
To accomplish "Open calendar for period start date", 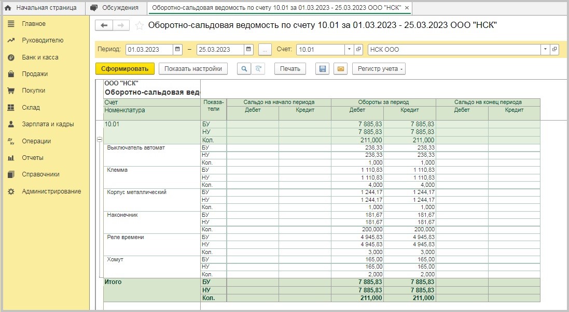I will tap(177, 50).
